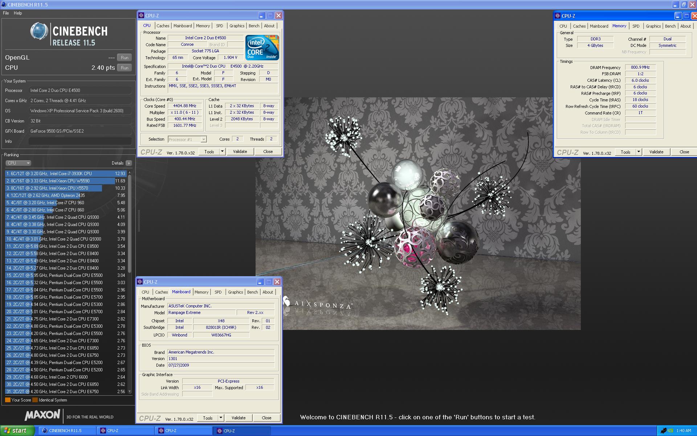
Task: Click the CPU-Z icon in Memory window title
Action: click(558, 16)
